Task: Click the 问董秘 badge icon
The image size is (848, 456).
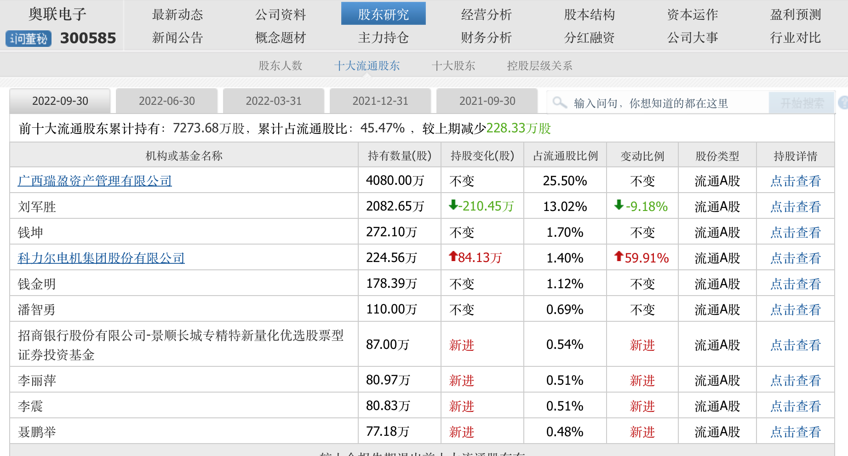Action: (x=29, y=39)
